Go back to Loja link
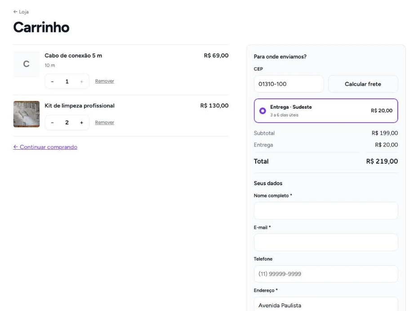 (x=21, y=12)
